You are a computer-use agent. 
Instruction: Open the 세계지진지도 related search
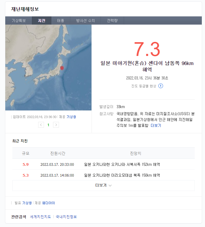[40, 217]
